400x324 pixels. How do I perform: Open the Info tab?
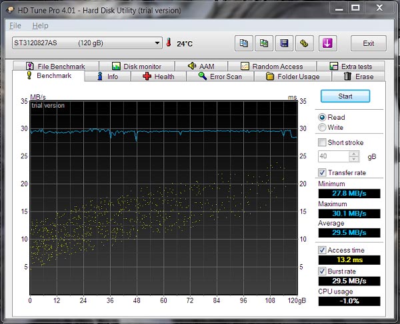[x=107, y=77]
